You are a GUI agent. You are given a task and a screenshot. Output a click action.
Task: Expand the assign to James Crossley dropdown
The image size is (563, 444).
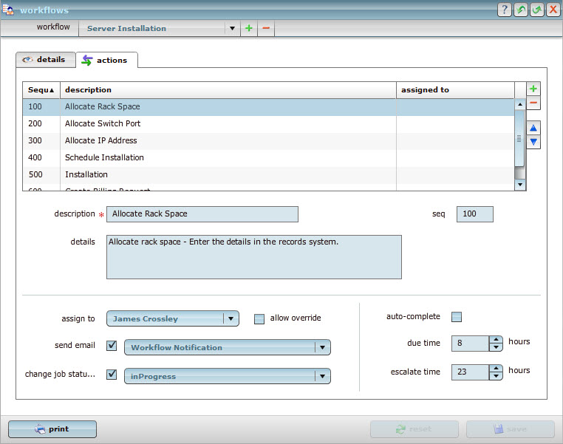[x=231, y=319]
